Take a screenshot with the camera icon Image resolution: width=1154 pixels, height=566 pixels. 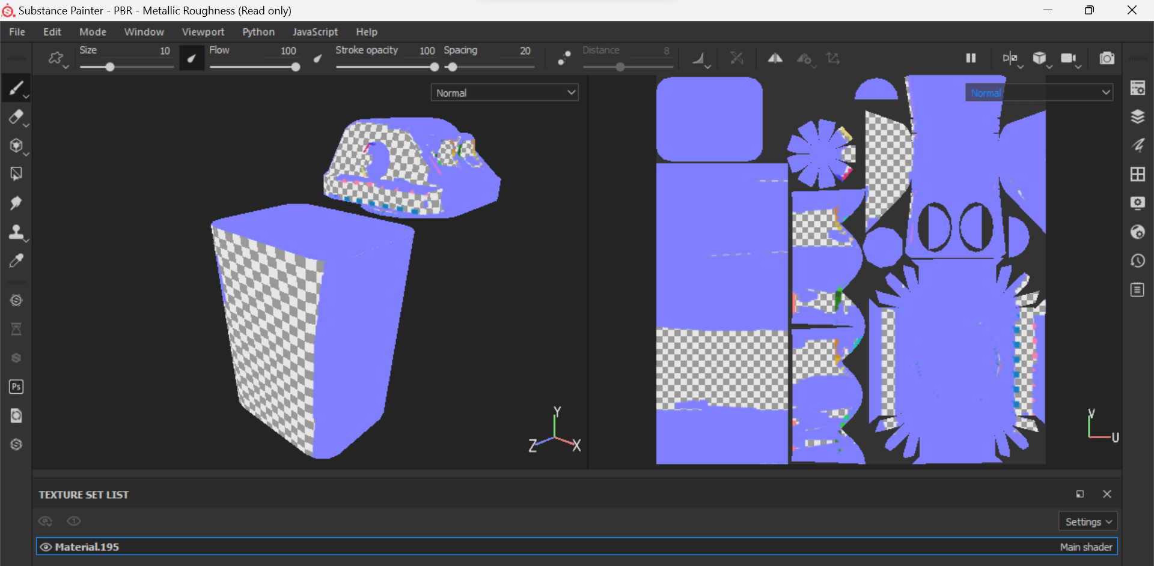pos(1108,58)
